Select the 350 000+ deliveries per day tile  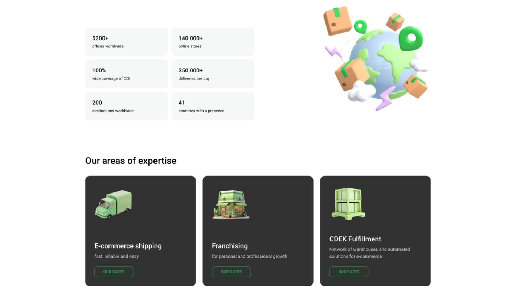tap(213, 74)
